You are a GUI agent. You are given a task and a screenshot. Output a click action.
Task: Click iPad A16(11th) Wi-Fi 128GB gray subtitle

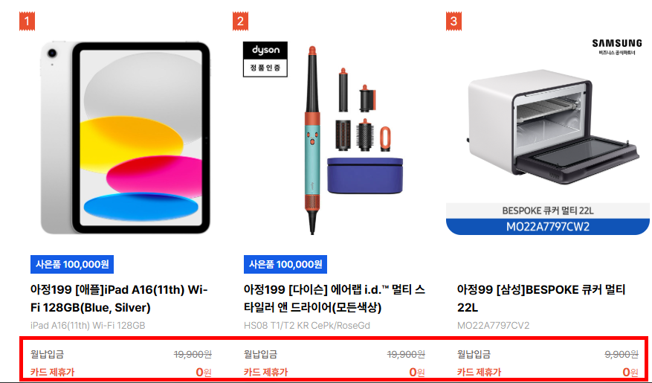pos(88,326)
